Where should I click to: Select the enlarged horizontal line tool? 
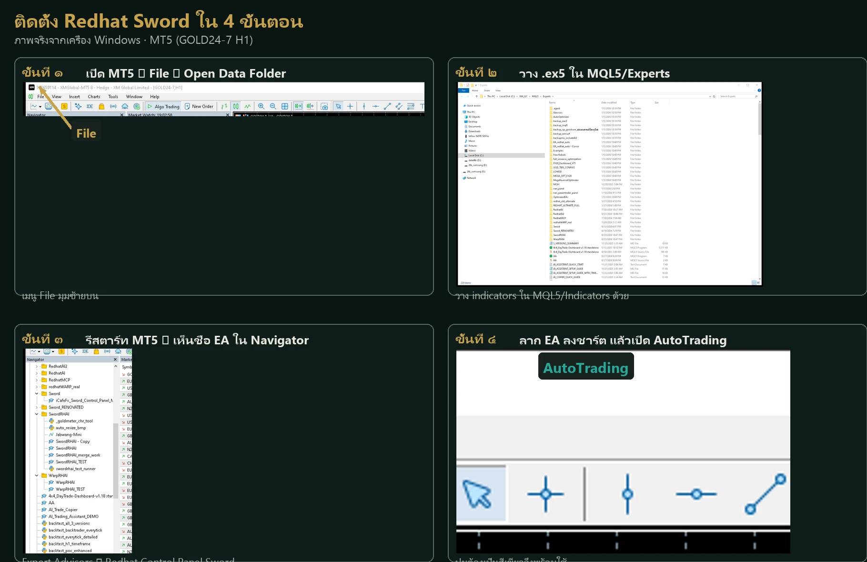[x=696, y=494]
